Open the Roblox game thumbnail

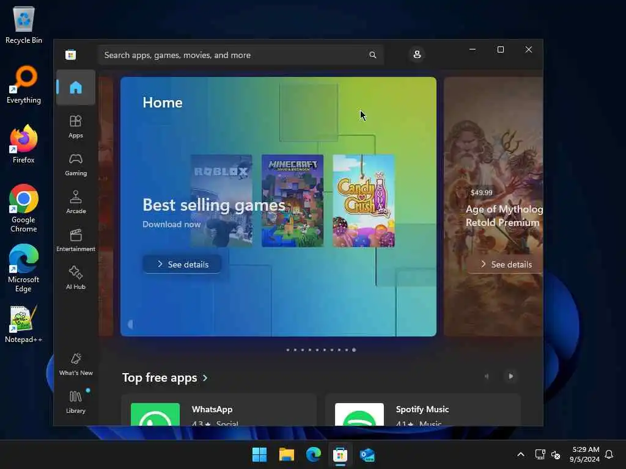(221, 200)
